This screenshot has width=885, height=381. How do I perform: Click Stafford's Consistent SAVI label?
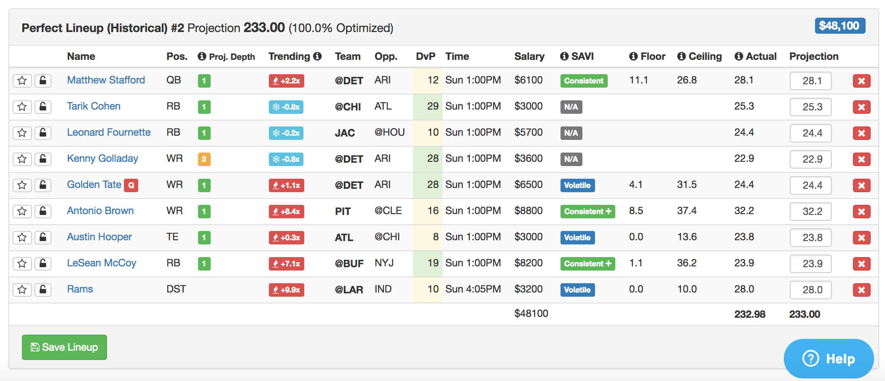tap(584, 81)
